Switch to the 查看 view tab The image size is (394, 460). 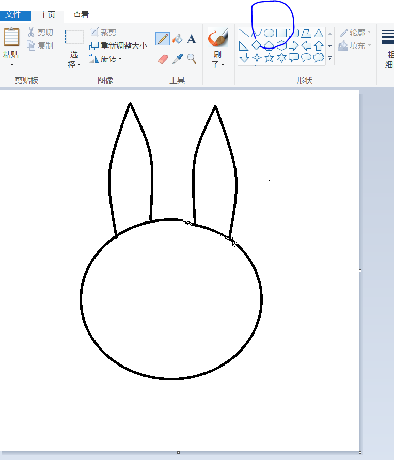81,15
